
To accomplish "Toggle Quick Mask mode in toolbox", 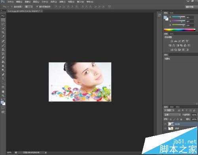I will point(3,108).
